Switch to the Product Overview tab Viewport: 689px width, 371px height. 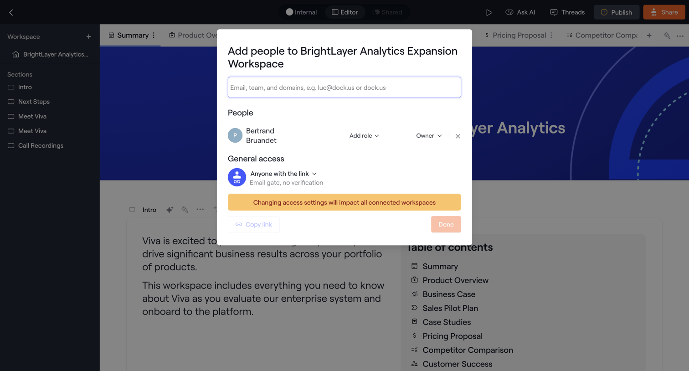[x=193, y=35]
